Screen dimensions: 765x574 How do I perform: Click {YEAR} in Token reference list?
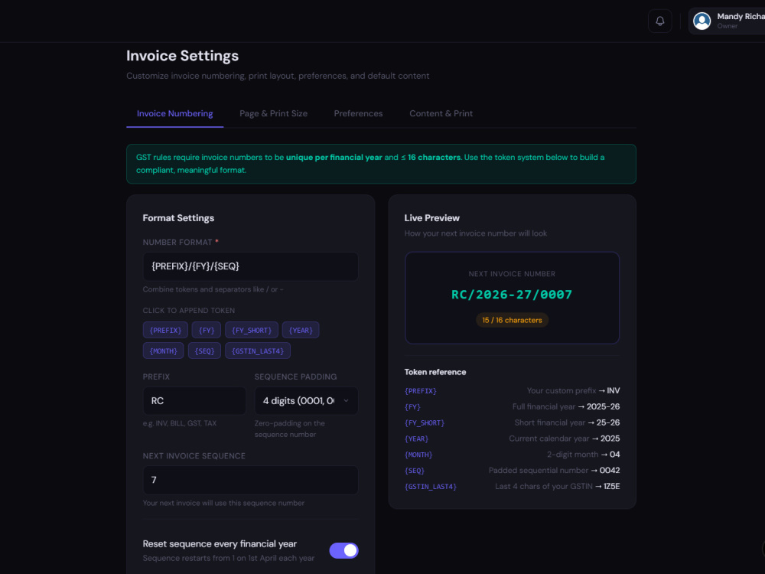(x=417, y=439)
